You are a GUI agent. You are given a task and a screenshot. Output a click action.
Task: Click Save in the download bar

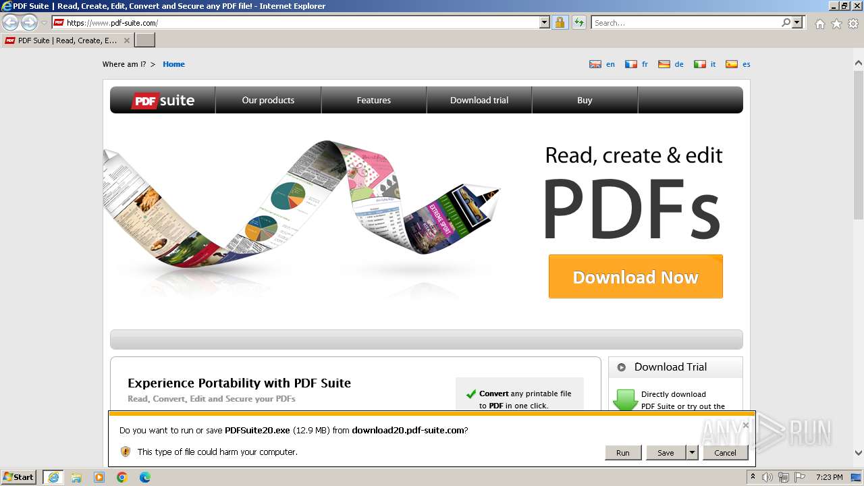(666, 453)
